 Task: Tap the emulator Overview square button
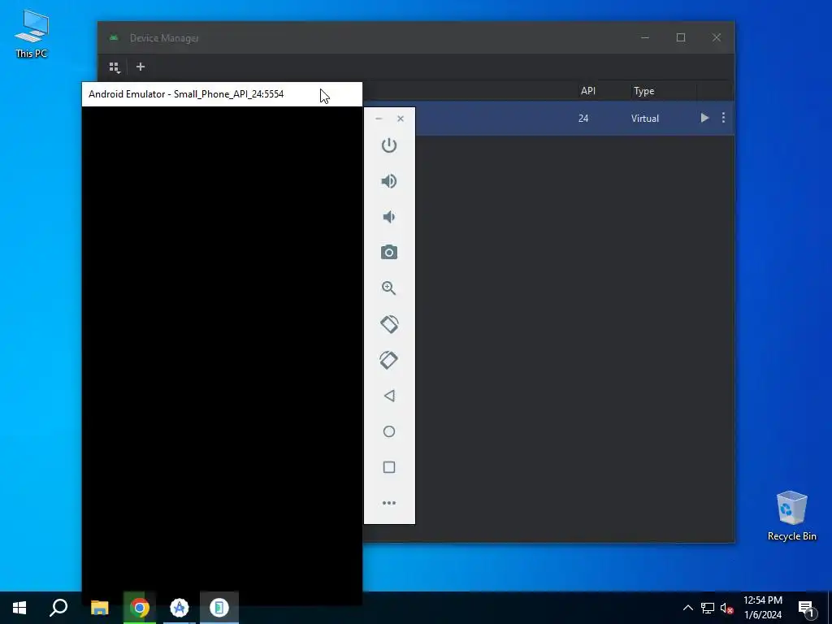click(x=389, y=467)
